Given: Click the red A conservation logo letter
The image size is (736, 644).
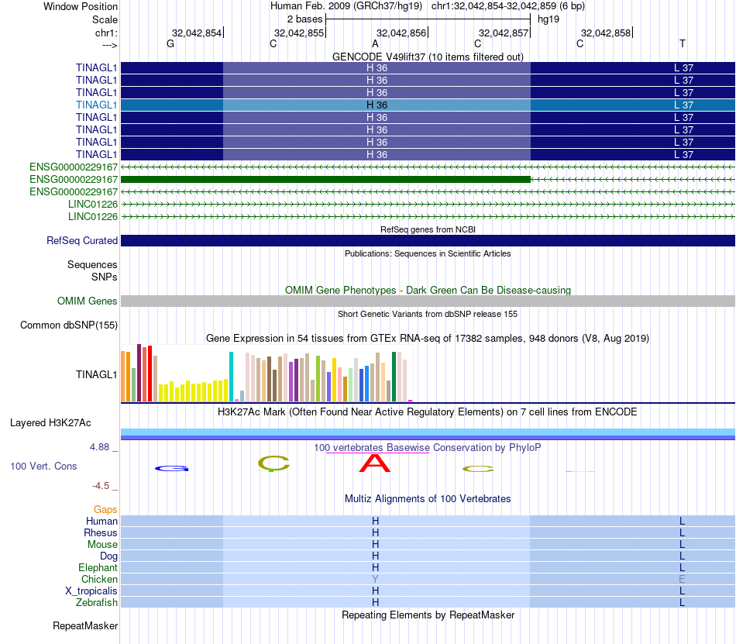Looking at the screenshot, I should (374, 463).
